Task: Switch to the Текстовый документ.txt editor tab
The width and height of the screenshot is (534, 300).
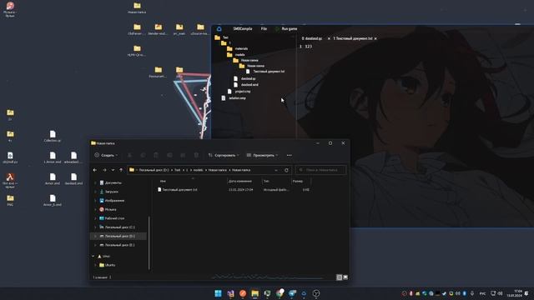Action: tap(352, 38)
